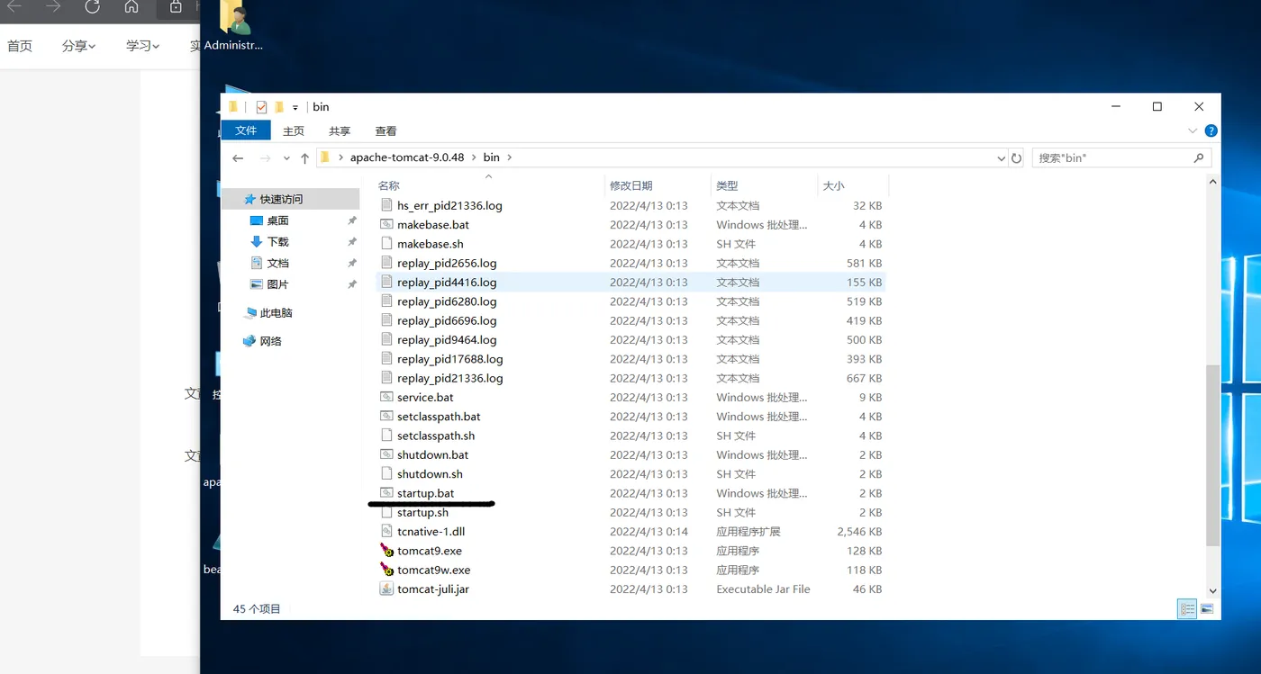The height and width of the screenshot is (674, 1261).
Task: Select the tomcat9.exe application icon
Action: point(386,551)
